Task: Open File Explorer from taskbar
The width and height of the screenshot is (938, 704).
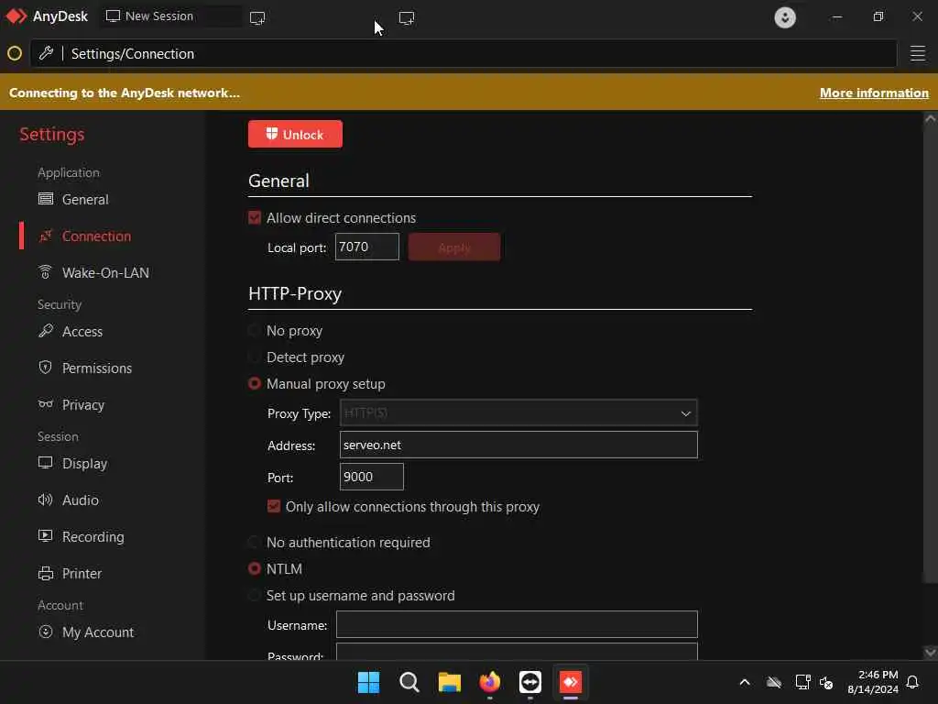Action: (449, 682)
